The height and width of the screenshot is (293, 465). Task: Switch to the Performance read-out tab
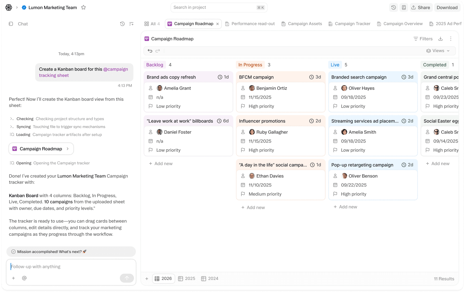[250, 24]
